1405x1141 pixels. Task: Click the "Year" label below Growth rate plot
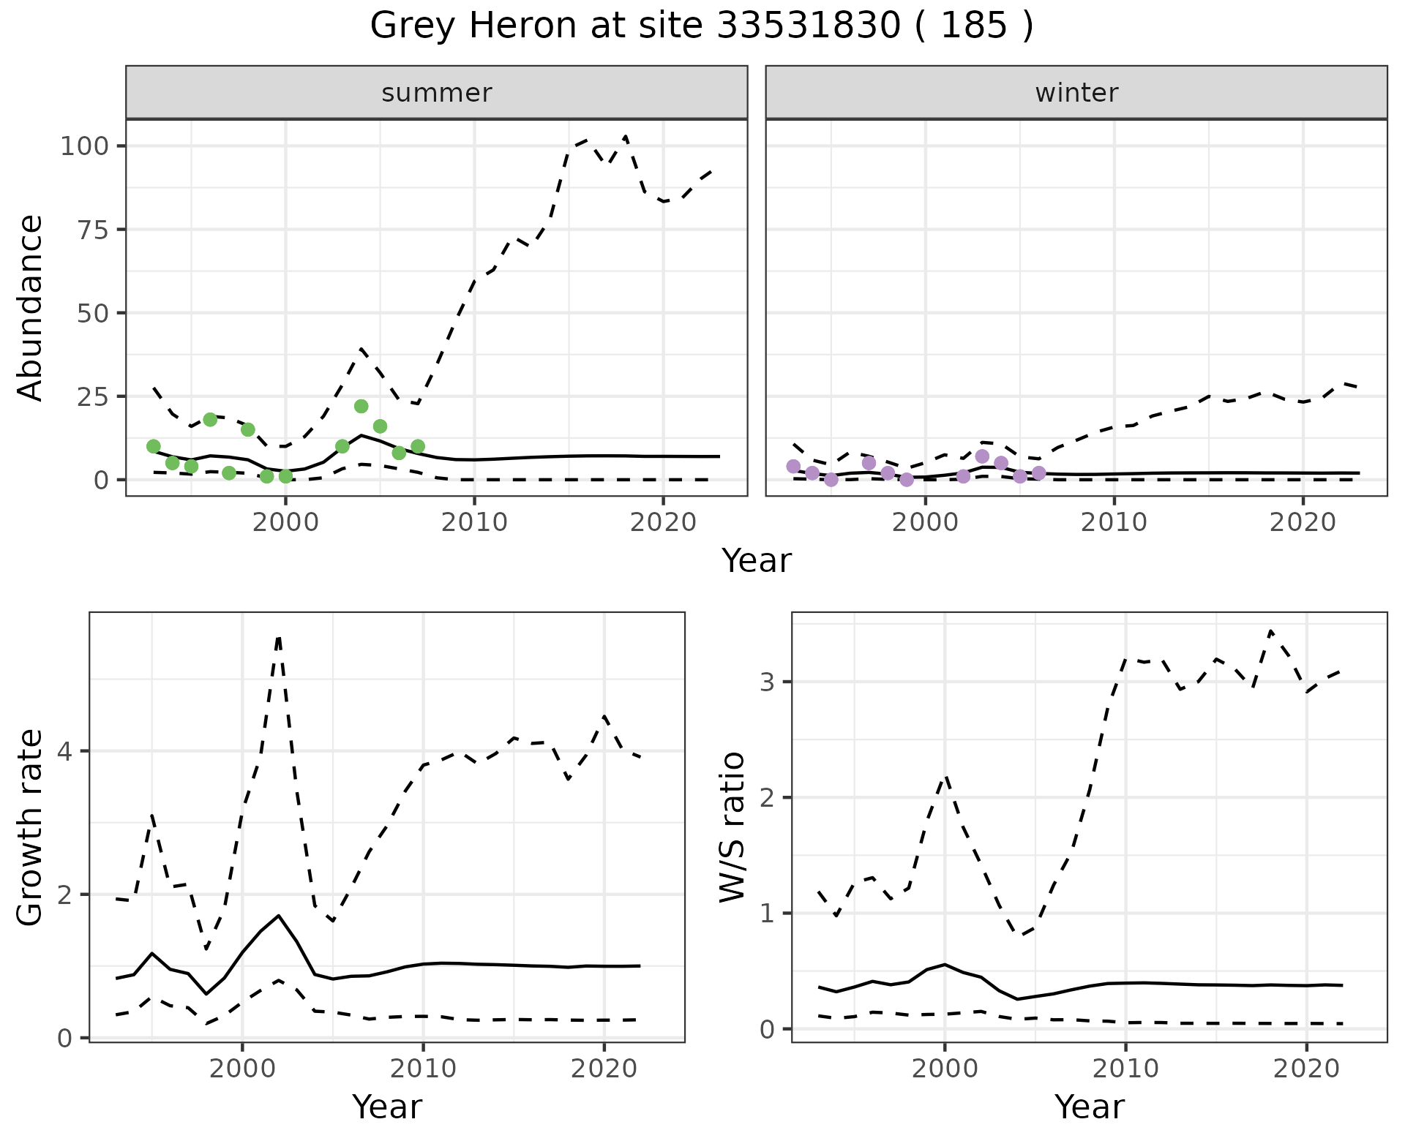click(386, 1107)
